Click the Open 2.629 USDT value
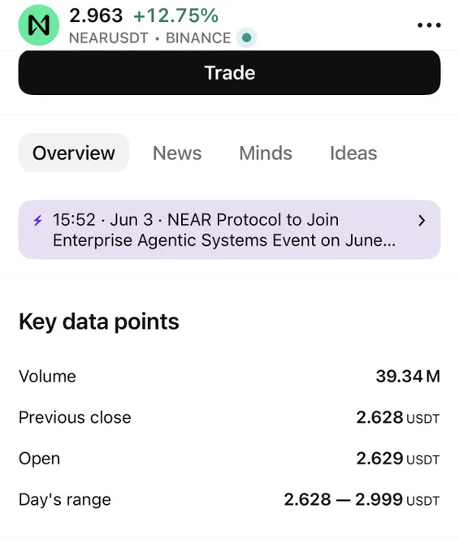 click(398, 459)
